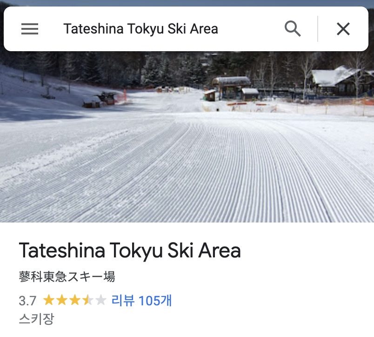Select the Tateshina Tokyu Ski Area title heading
Image resolution: width=374 pixels, height=337 pixels.
click(x=130, y=250)
